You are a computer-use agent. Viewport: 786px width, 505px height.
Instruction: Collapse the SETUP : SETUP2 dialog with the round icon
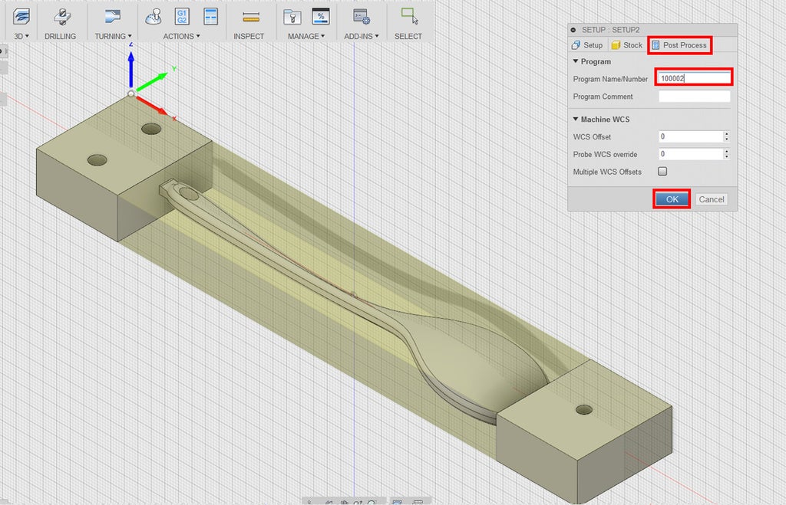(x=573, y=30)
